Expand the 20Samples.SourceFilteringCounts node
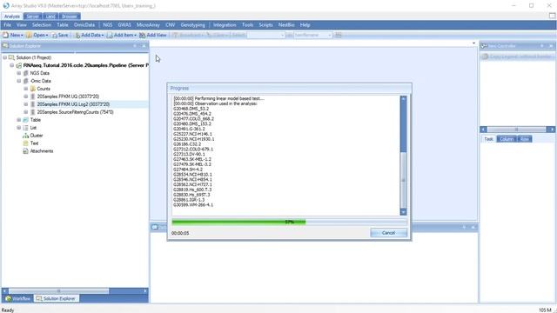The width and height of the screenshot is (557, 313). pyautogui.click(x=26, y=112)
